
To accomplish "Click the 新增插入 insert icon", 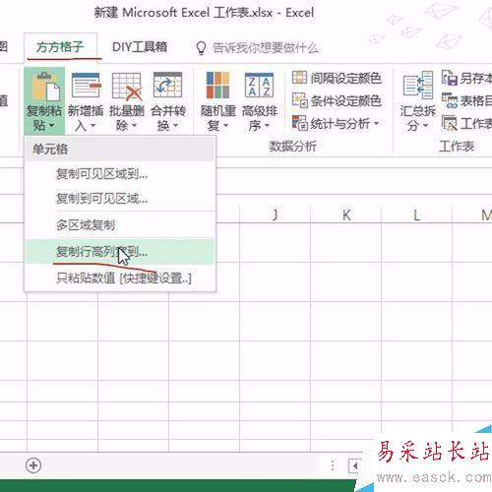I will pos(86,86).
